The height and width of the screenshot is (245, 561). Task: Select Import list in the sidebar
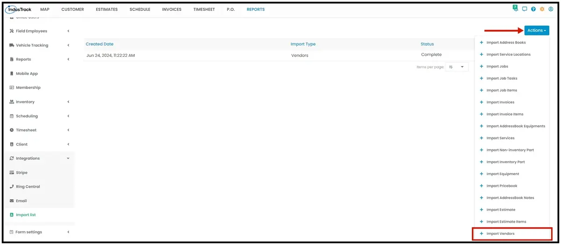[x=26, y=215]
